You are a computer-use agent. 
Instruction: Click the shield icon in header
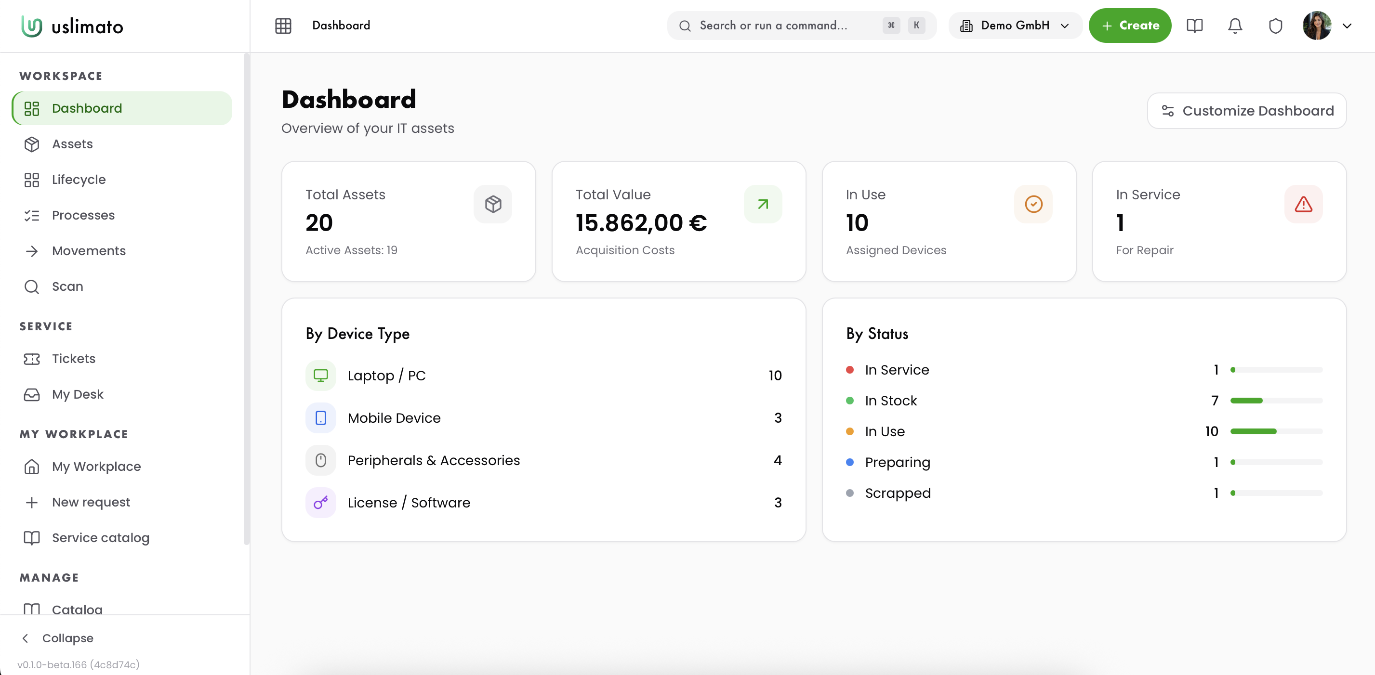[x=1276, y=26]
